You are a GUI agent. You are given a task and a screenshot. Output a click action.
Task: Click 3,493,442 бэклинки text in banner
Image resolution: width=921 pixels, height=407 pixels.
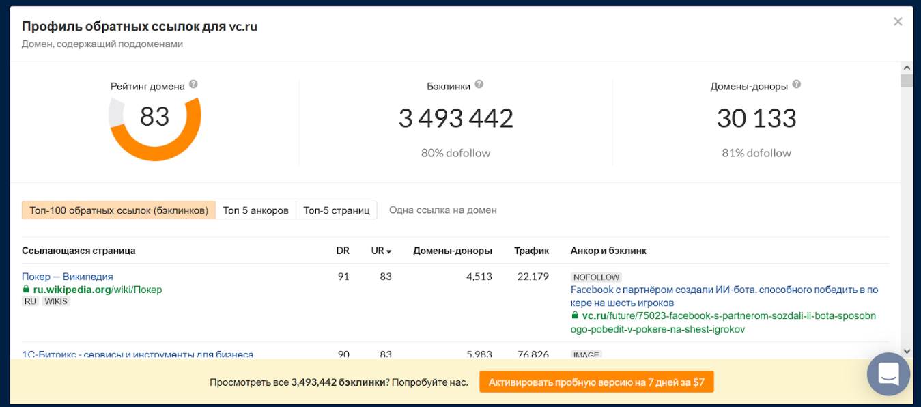338,382
